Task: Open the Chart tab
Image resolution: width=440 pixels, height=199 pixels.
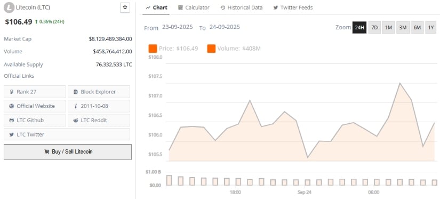Action: tap(156, 7)
